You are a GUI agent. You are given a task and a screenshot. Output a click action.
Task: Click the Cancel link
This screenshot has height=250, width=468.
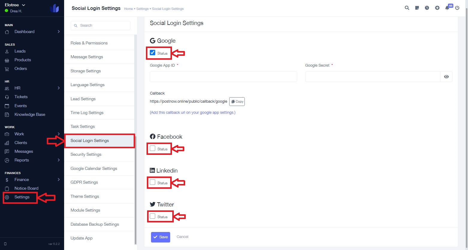click(x=182, y=237)
